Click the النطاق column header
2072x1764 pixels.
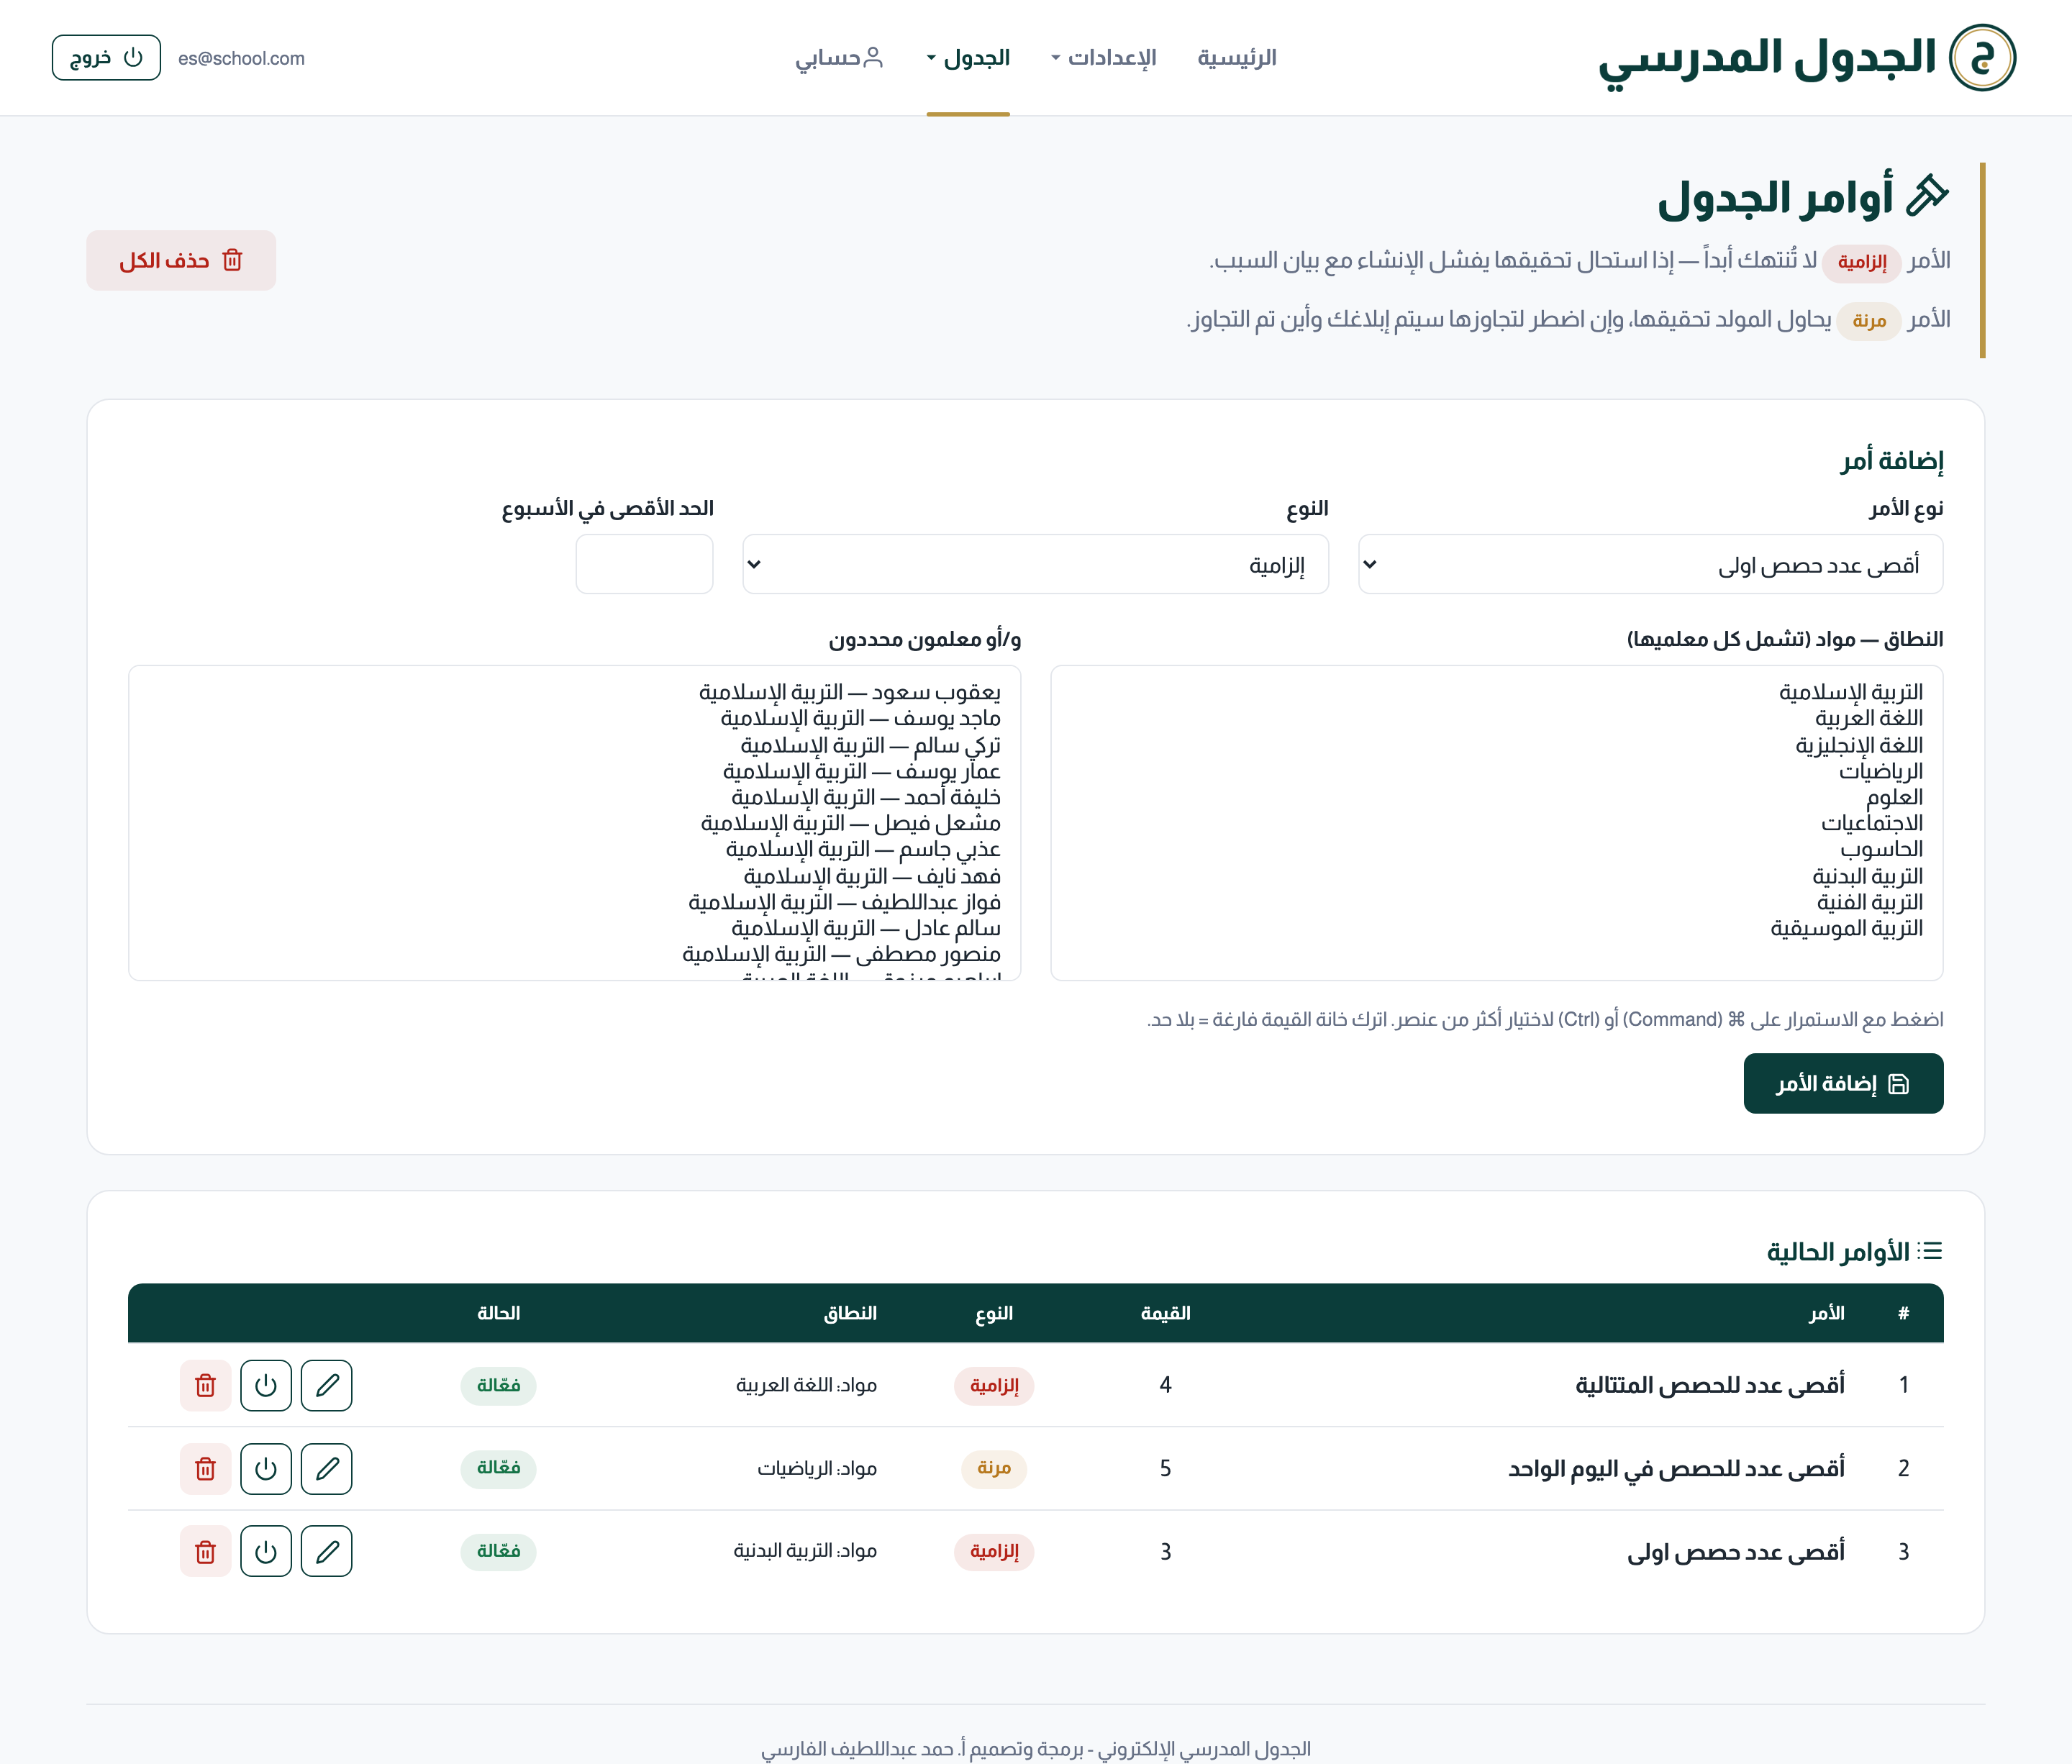[x=850, y=1313]
